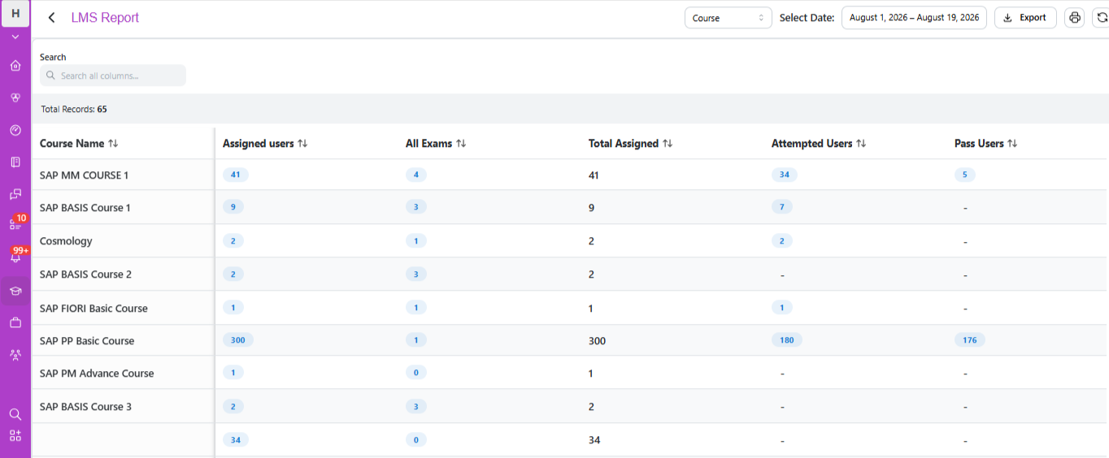Click attempted users badge 7 for SAP BASIS 1
Viewport: 1109px width, 458px height.
pyautogui.click(x=781, y=207)
